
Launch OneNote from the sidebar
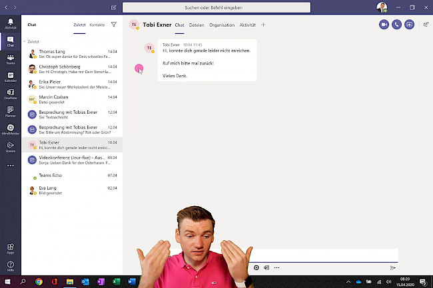point(11,94)
